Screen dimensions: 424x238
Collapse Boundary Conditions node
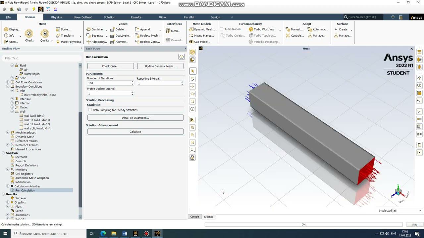(8, 87)
